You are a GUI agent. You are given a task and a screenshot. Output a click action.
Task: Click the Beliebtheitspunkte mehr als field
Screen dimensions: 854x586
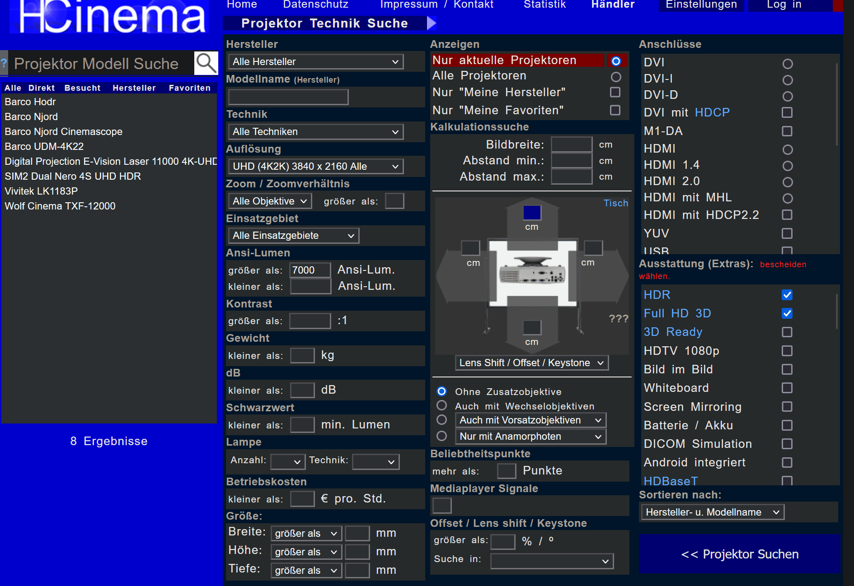pos(506,471)
